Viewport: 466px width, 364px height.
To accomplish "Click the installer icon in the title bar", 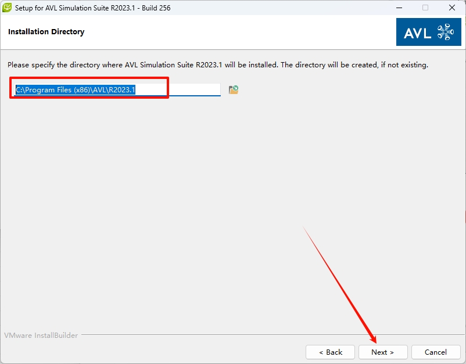I will click(x=7, y=8).
